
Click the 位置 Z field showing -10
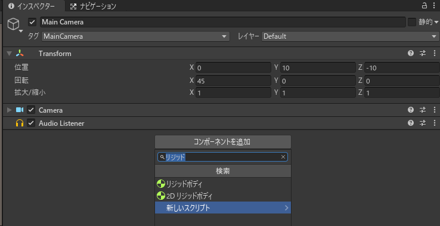tap(402, 67)
